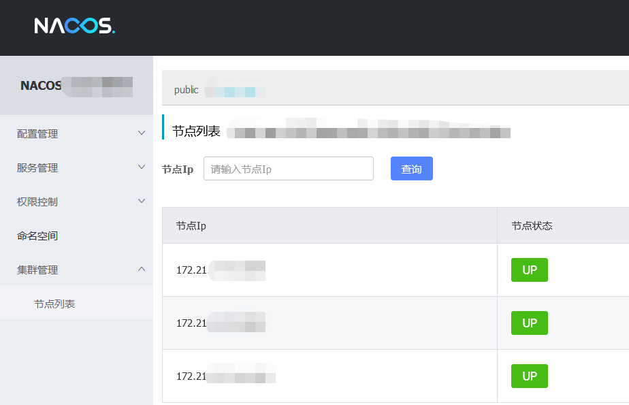
Task: Select 集群管理 sidebar item
Action: pos(37,270)
